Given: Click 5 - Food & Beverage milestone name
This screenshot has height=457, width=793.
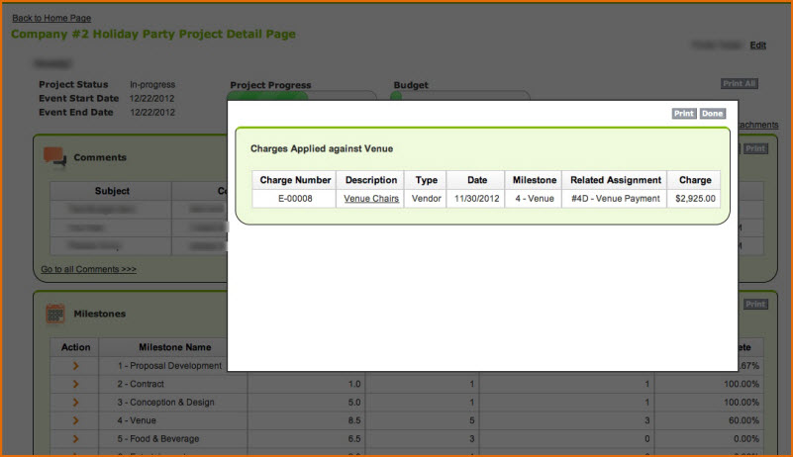Looking at the screenshot, I should point(157,439).
